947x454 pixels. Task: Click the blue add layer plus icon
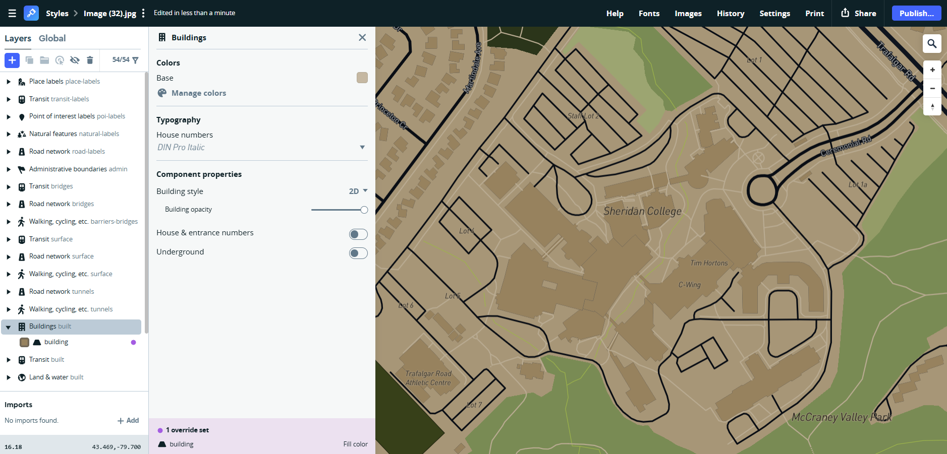click(x=12, y=60)
